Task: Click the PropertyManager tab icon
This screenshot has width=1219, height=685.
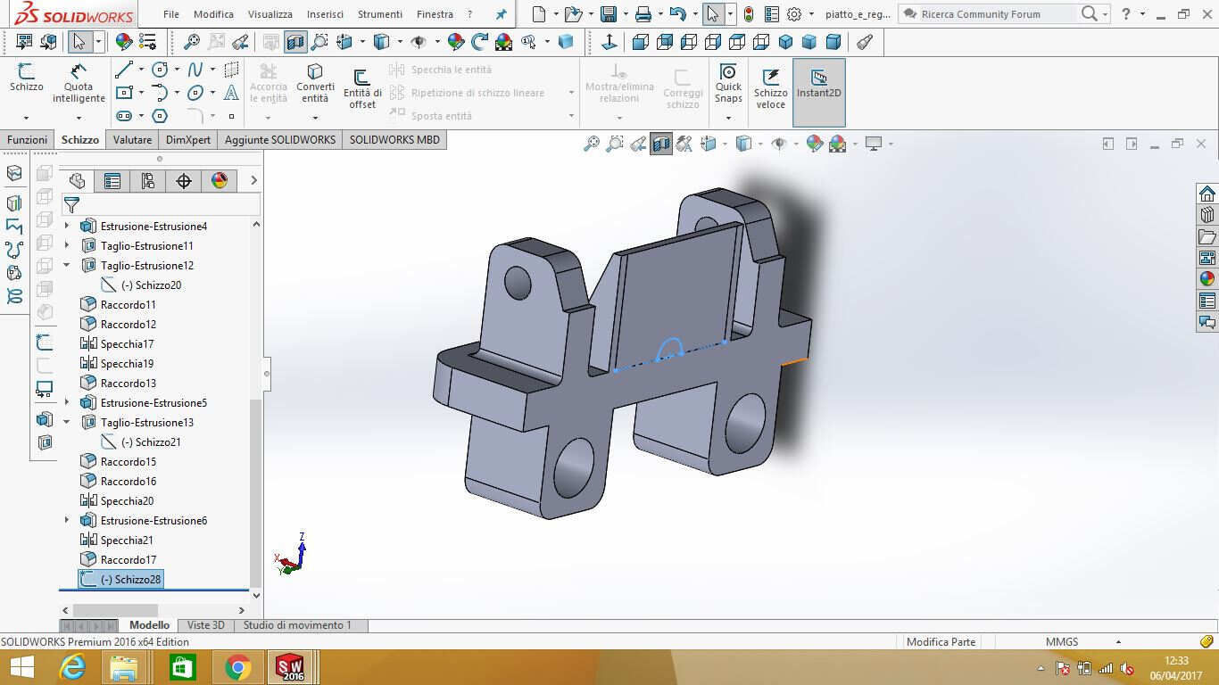Action: 112,181
